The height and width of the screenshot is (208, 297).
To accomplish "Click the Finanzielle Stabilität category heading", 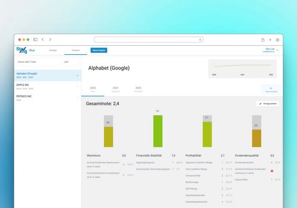I will (149, 155).
